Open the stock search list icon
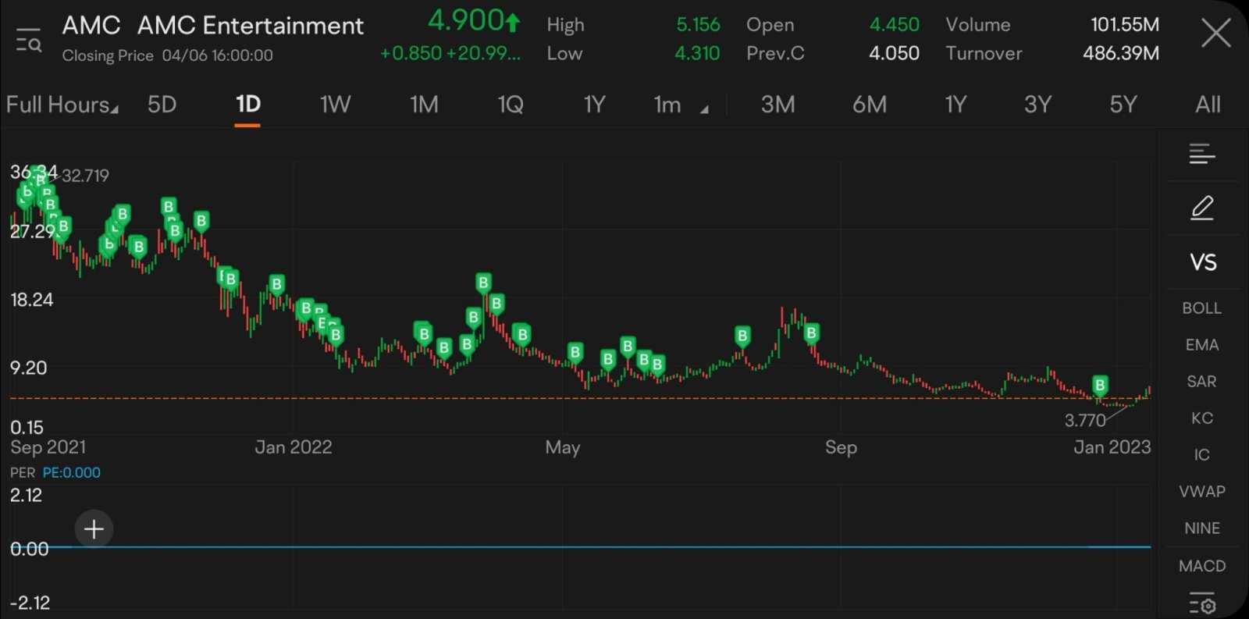This screenshot has width=1249, height=619. (29, 40)
